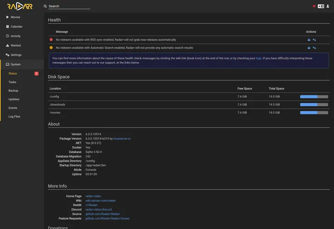Visit the /r/Radarr Reddit link
The height and width of the screenshot is (229, 334).
click(91, 205)
